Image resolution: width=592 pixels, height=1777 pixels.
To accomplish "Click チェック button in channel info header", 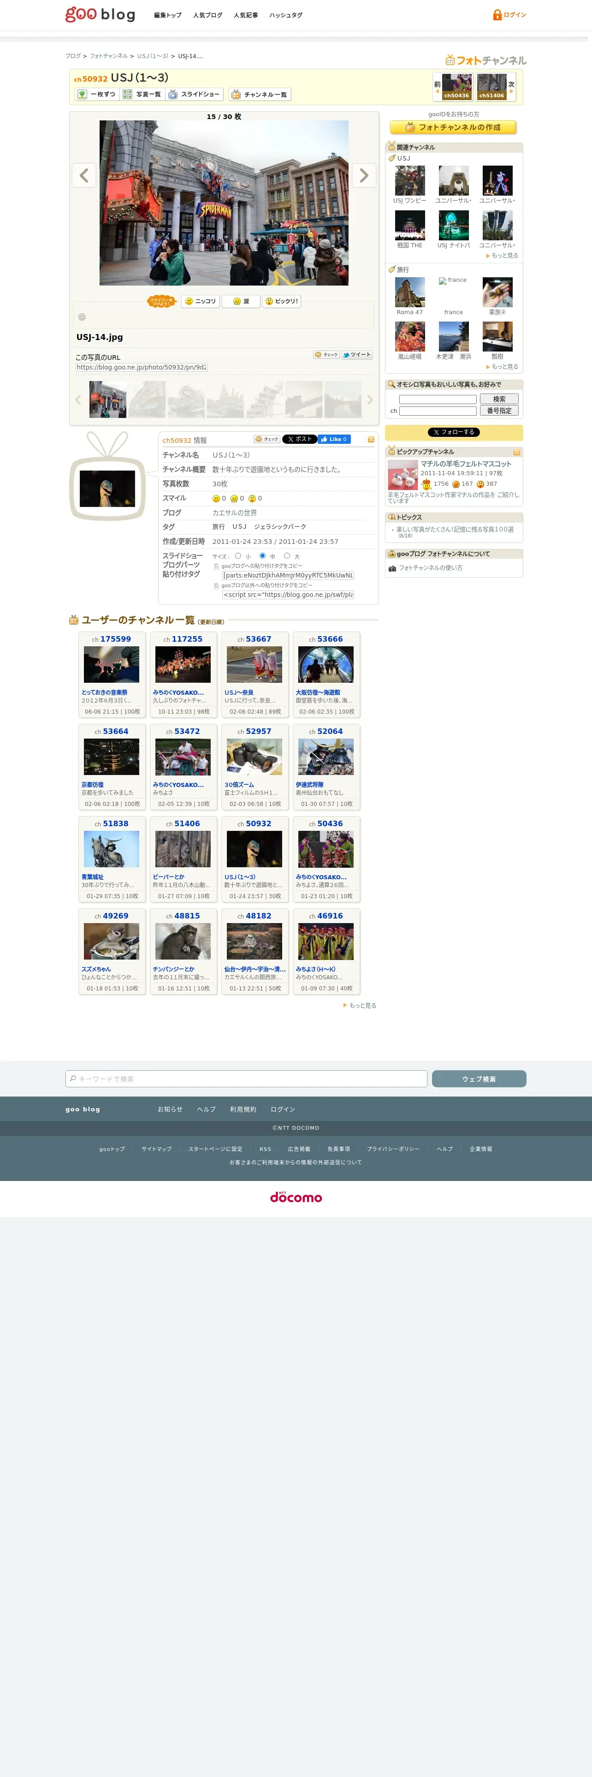I will pyautogui.click(x=266, y=440).
